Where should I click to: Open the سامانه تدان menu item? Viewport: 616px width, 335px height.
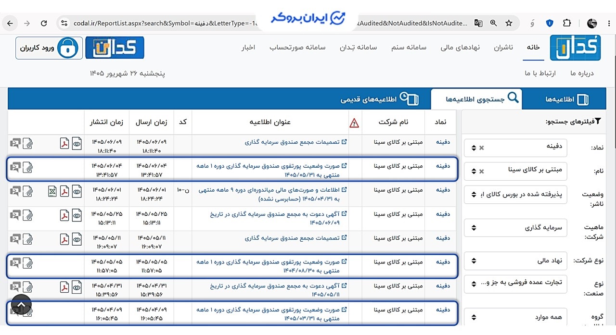pyautogui.click(x=359, y=48)
